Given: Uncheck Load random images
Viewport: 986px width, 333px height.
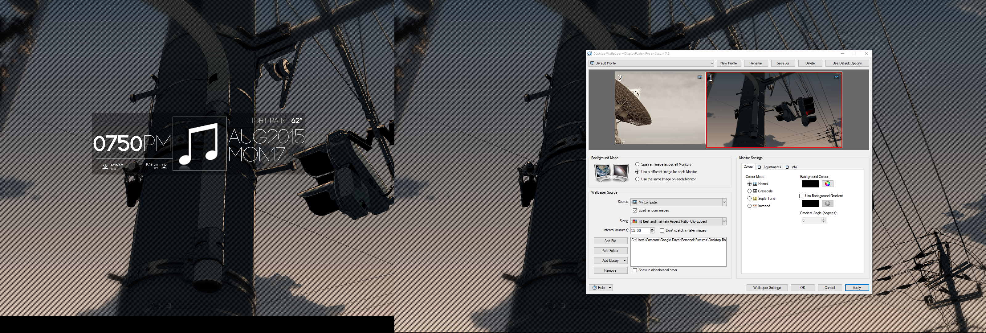Looking at the screenshot, I should coord(635,210).
